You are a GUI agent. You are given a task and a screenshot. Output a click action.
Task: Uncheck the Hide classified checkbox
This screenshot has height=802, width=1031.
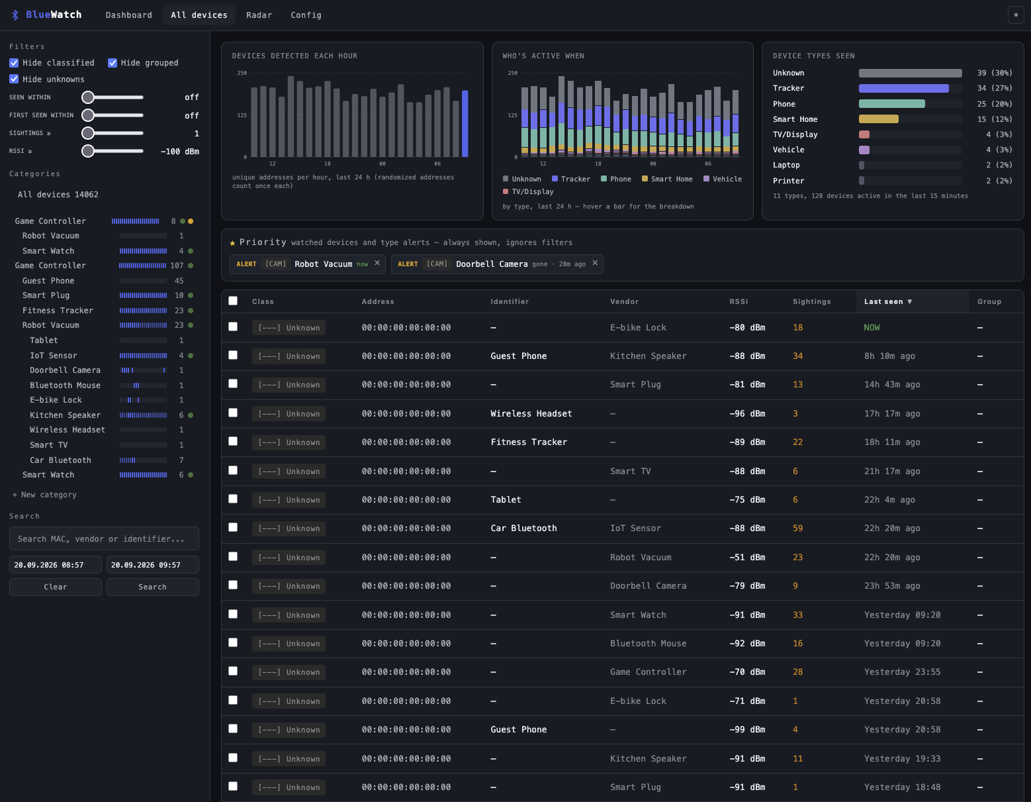pyautogui.click(x=14, y=63)
